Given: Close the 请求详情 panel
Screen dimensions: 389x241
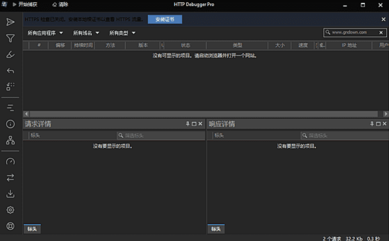Looking at the screenshot, I should point(200,124).
